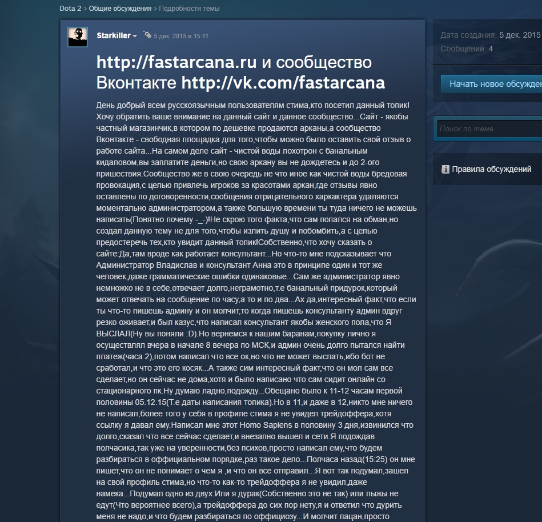Viewport: 542px width, 522px height.
Task: Click the post timestamp 5 дек. 2015 в 15:11
Action: click(x=181, y=36)
